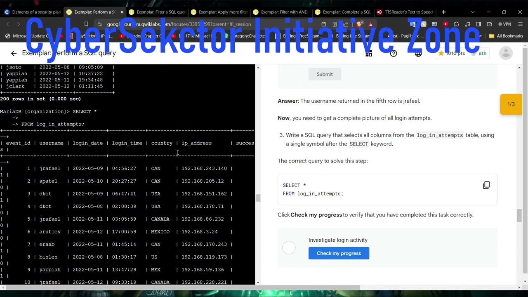This screenshot has height=297, width=528.
Task: Click the terminal scroll up arrow
Action: click(258, 67)
